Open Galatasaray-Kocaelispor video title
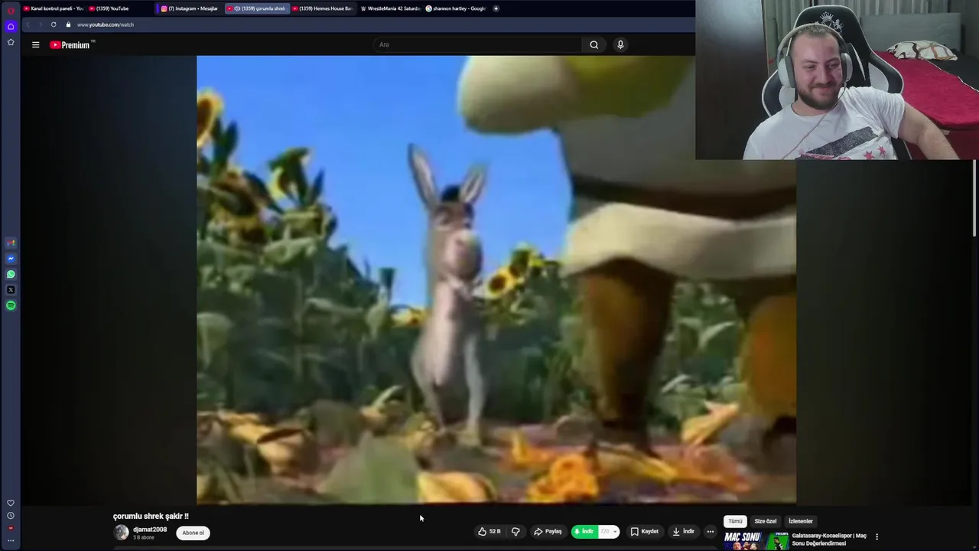 (x=829, y=540)
